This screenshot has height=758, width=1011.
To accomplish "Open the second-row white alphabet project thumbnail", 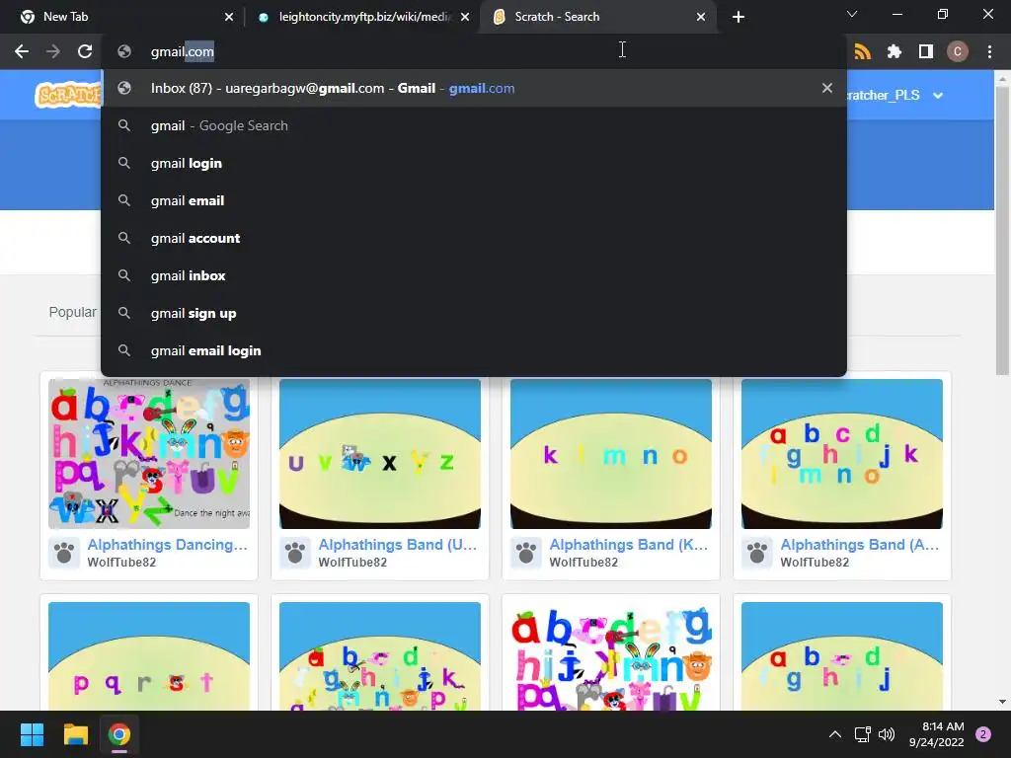I will click(x=610, y=656).
